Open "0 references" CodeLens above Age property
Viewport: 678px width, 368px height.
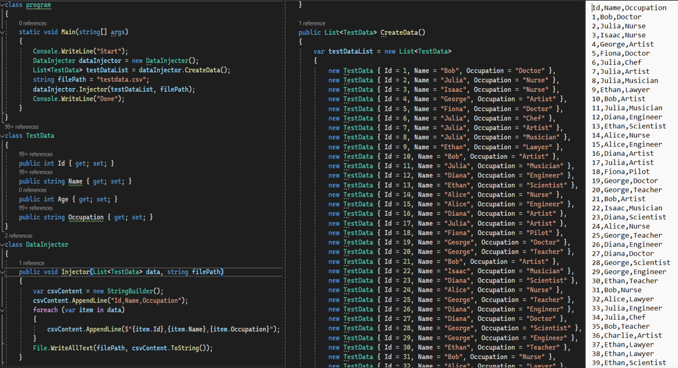(x=34, y=190)
